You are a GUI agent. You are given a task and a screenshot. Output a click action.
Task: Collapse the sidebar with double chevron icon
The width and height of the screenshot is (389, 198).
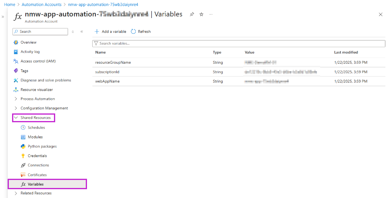(x=82, y=31)
